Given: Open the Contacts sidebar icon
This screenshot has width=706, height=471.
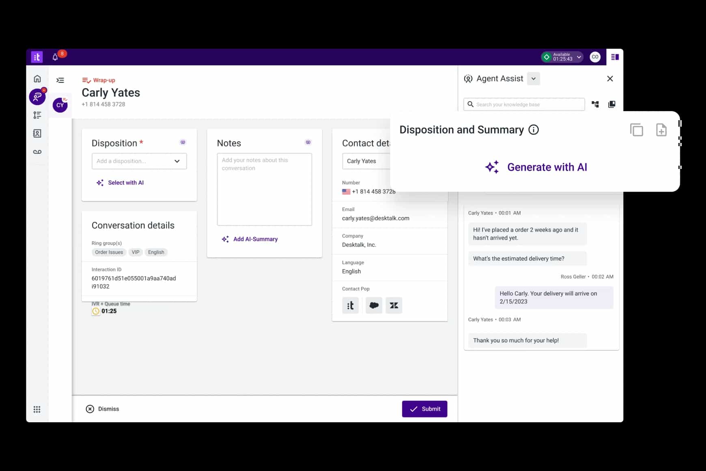Looking at the screenshot, I should (x=37, y=134).
